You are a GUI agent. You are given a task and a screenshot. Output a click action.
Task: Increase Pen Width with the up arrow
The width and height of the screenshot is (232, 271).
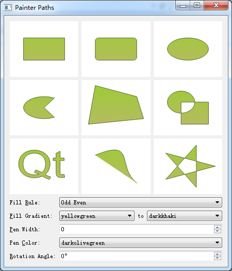(x=218, y=227)
